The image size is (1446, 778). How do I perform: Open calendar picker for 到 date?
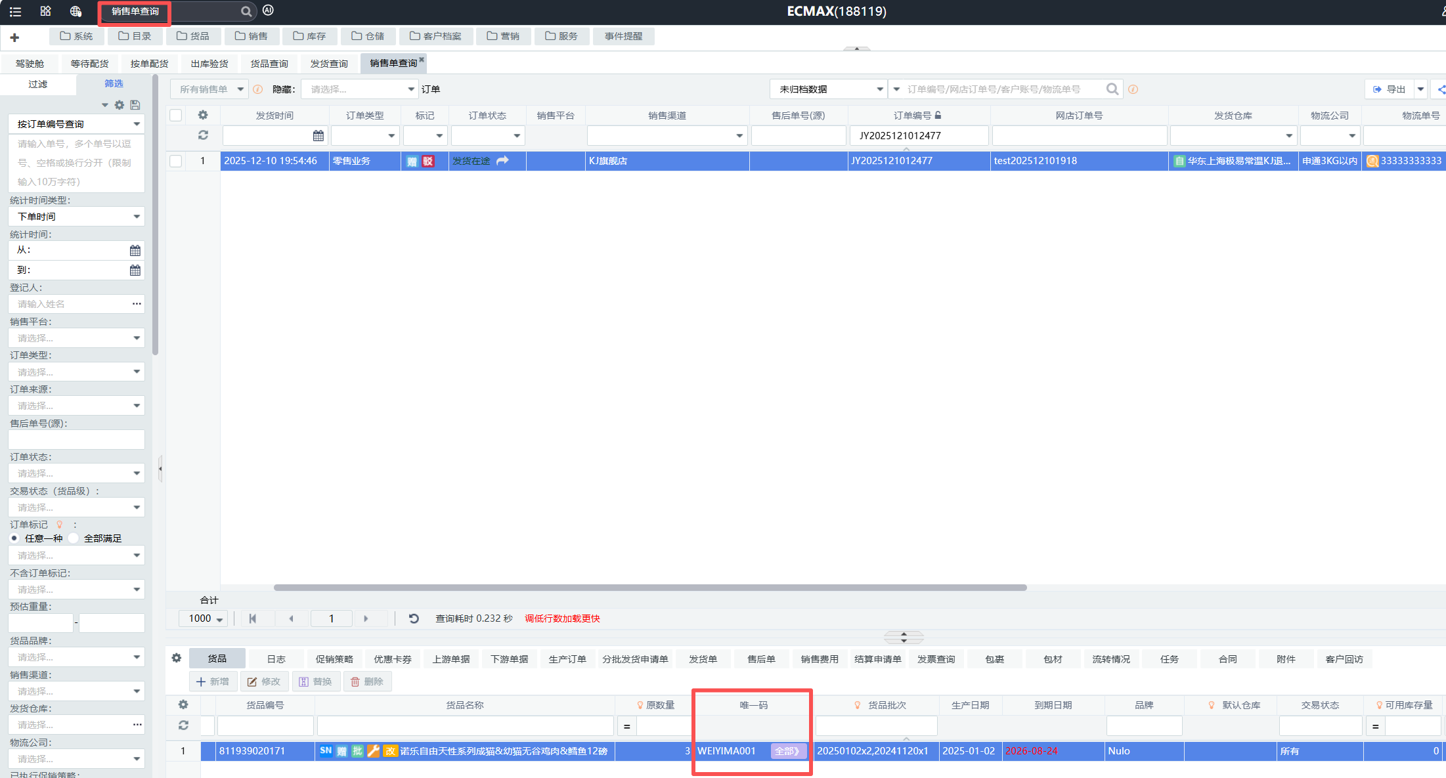pyautogui.click(x=135, y=270)
